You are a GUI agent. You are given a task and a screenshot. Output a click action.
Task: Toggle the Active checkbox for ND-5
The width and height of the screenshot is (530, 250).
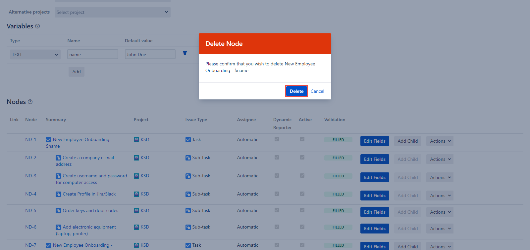[x=302, y=210]
